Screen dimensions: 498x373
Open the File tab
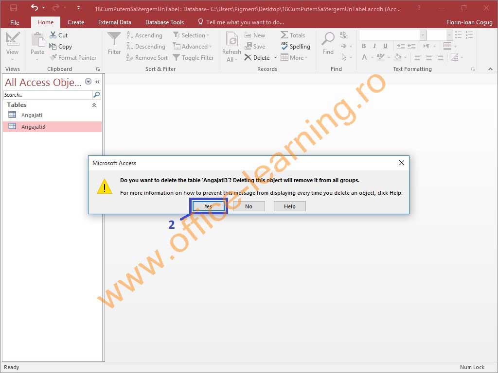point(15,22)
